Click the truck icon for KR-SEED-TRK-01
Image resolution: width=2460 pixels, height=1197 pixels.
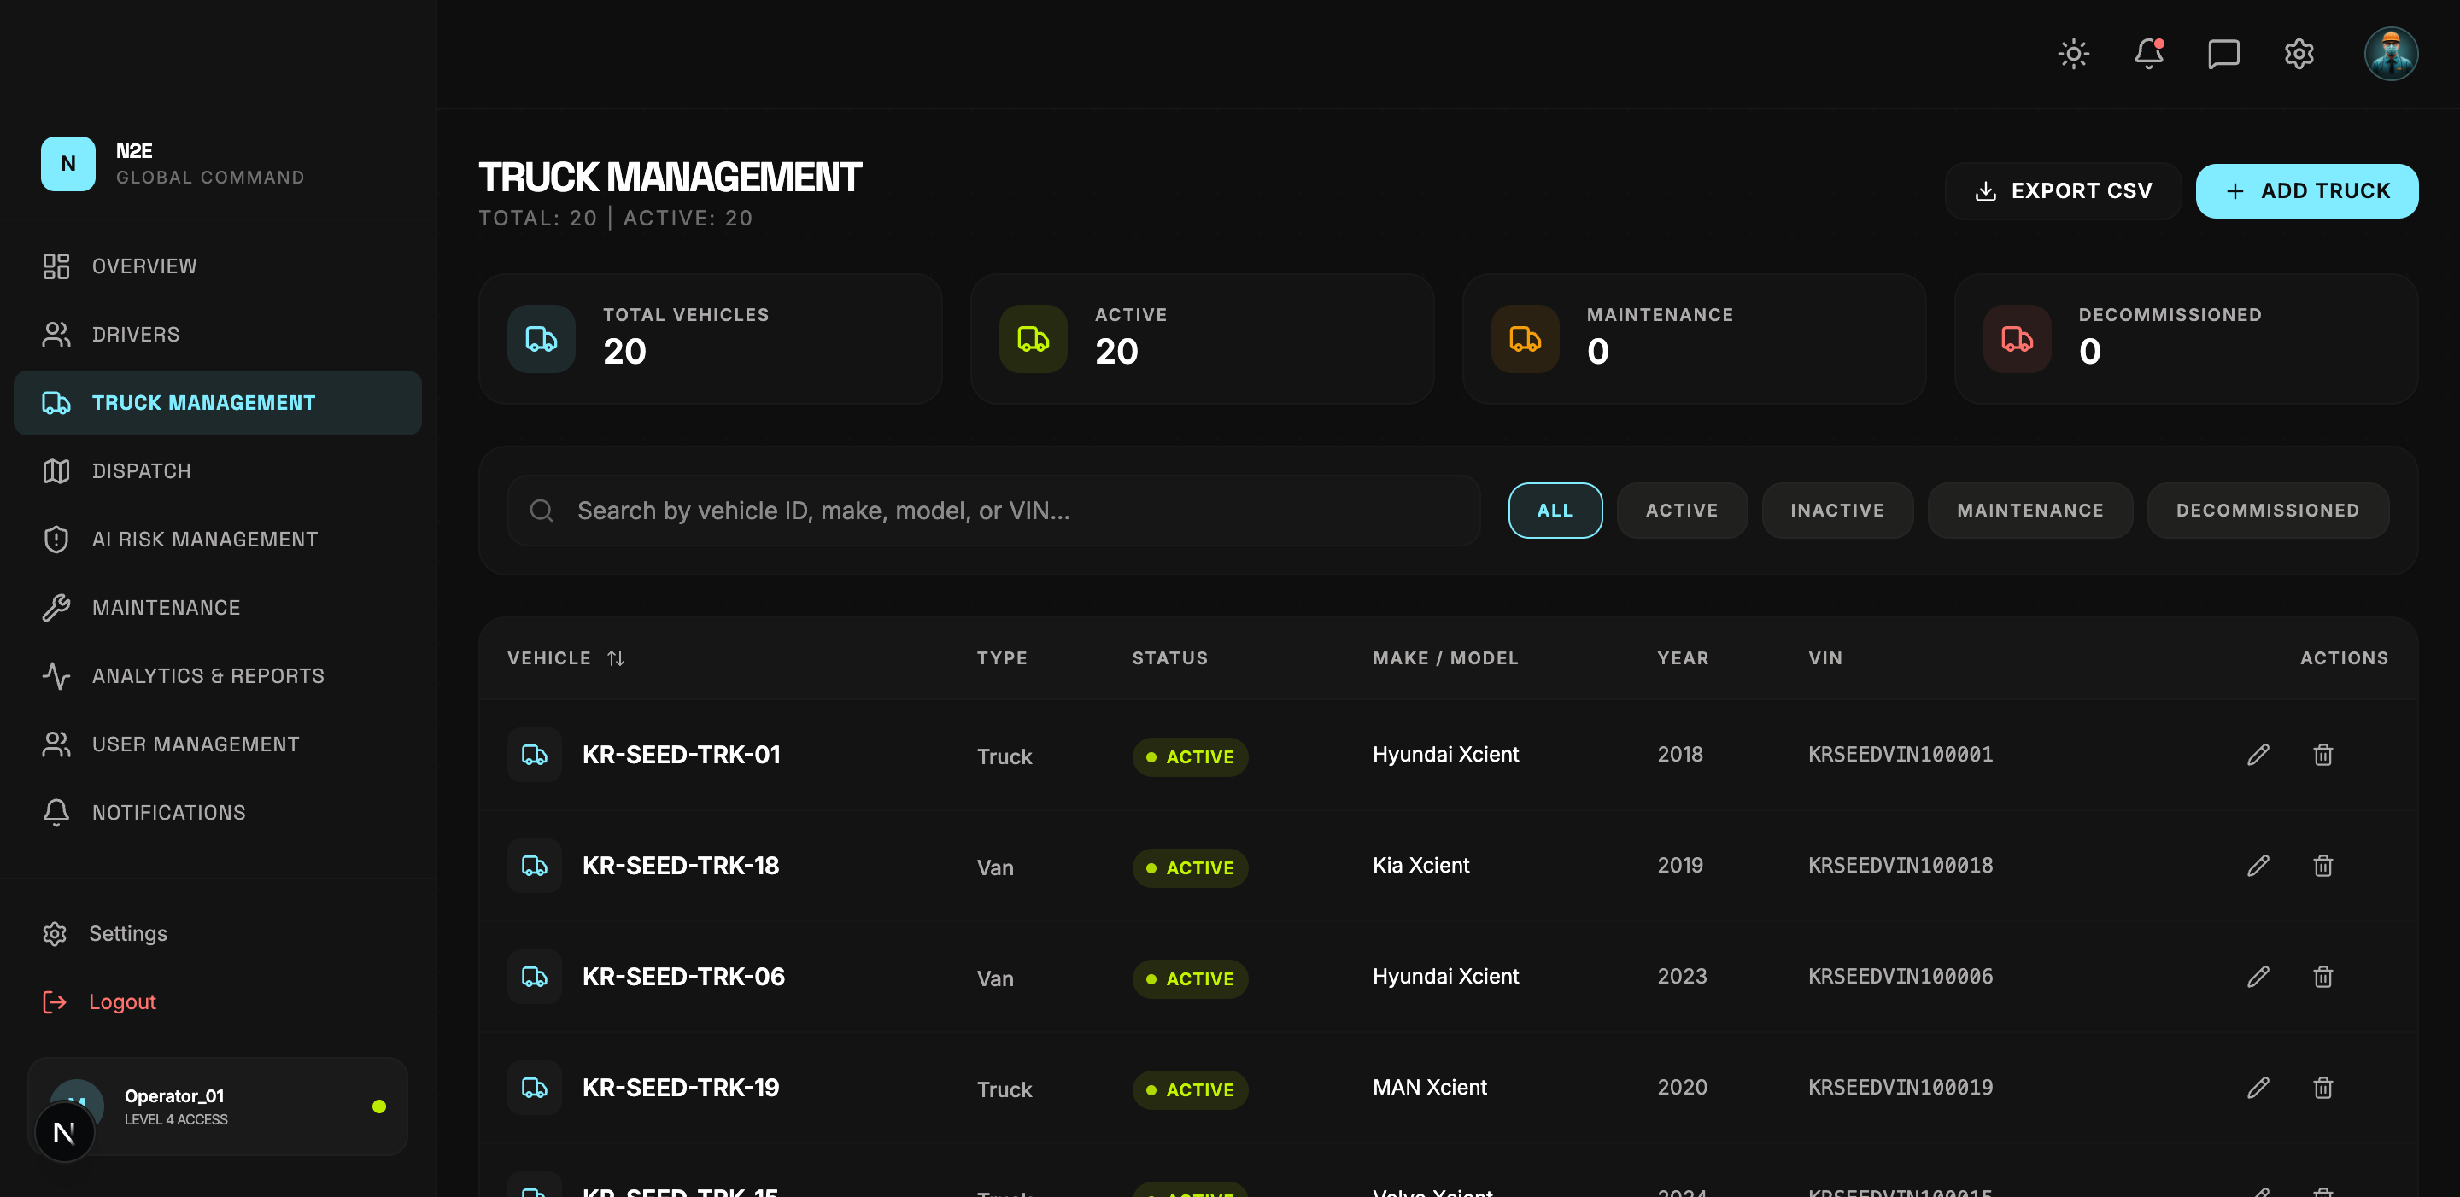pyautogui.click(x=535, y=755)
